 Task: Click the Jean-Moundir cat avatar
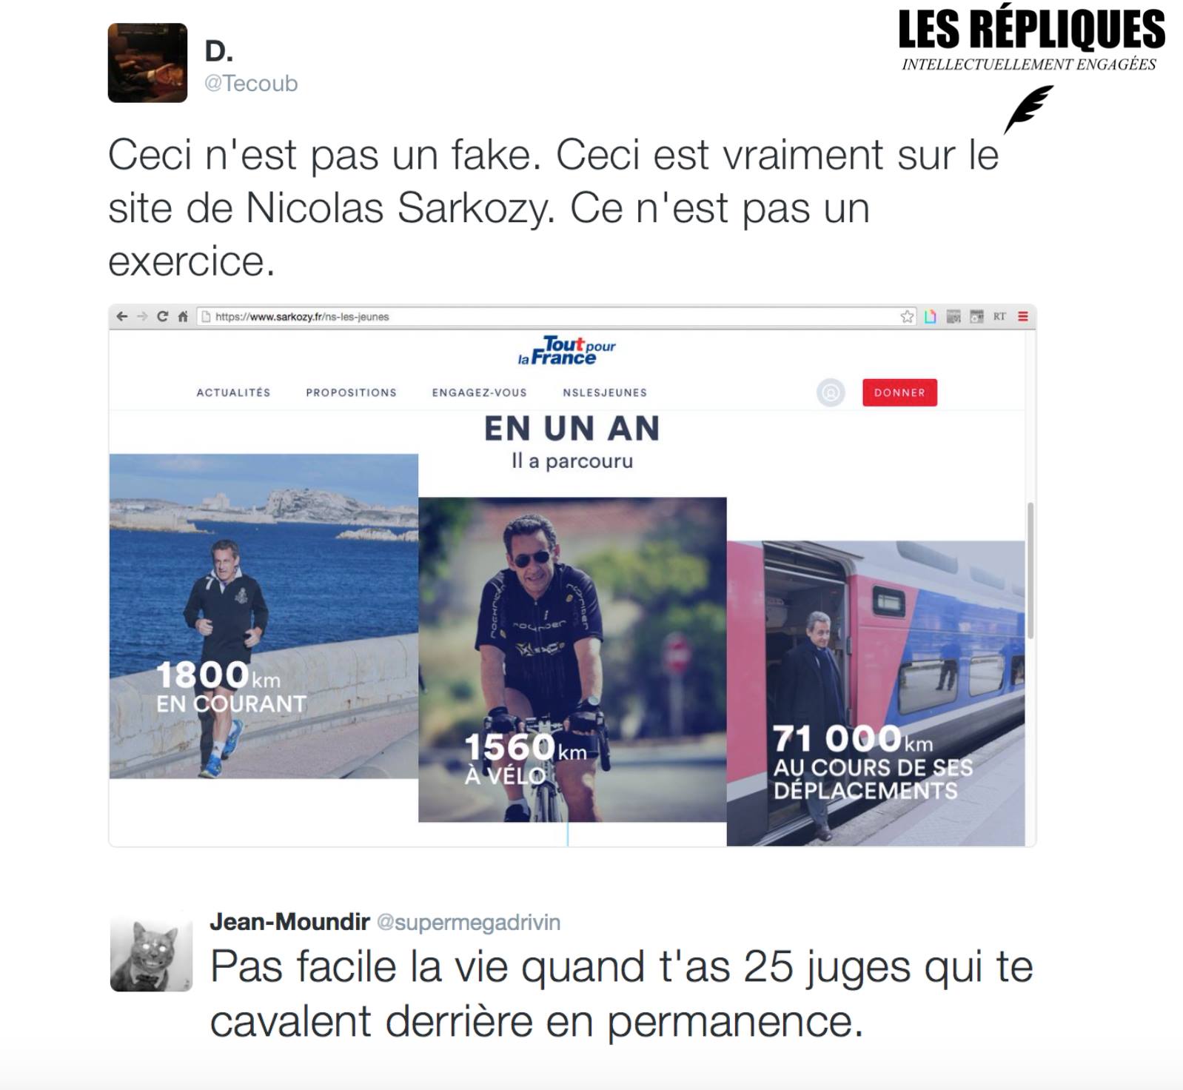151,952
